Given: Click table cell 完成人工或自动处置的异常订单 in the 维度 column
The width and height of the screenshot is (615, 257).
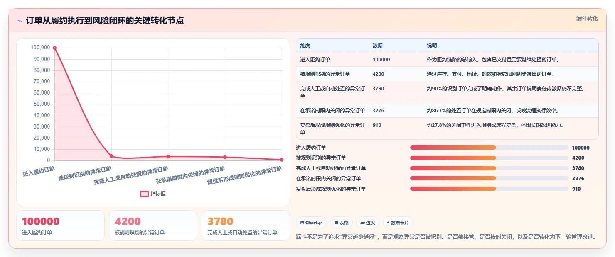Looking at the screenshot, I should (x=332, y=92).
